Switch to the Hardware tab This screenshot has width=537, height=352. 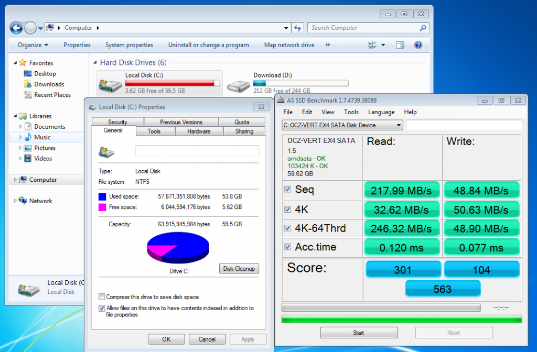199,131
